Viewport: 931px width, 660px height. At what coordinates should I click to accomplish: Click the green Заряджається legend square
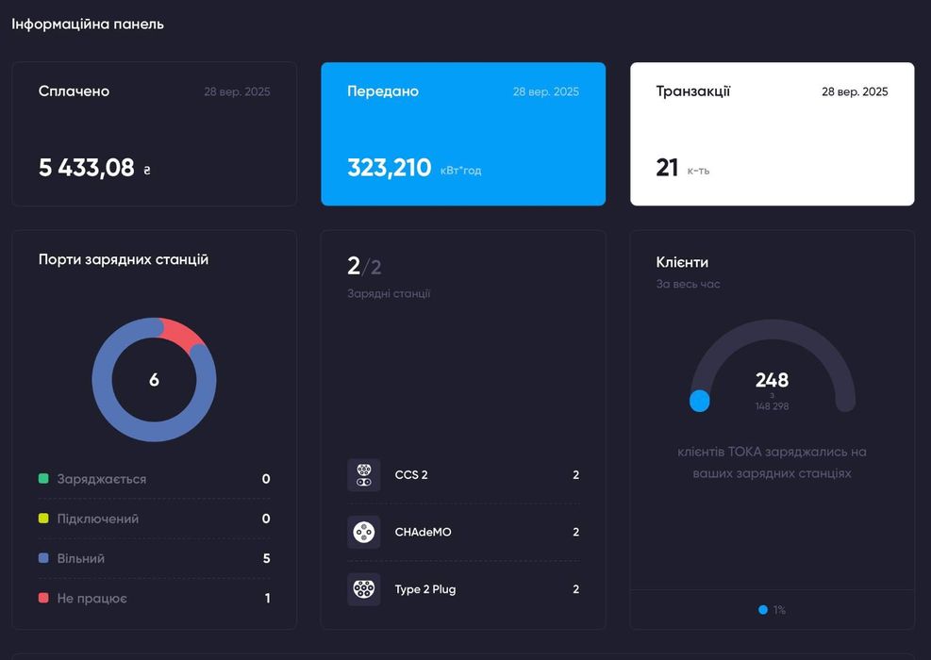(x=43, y=478)
